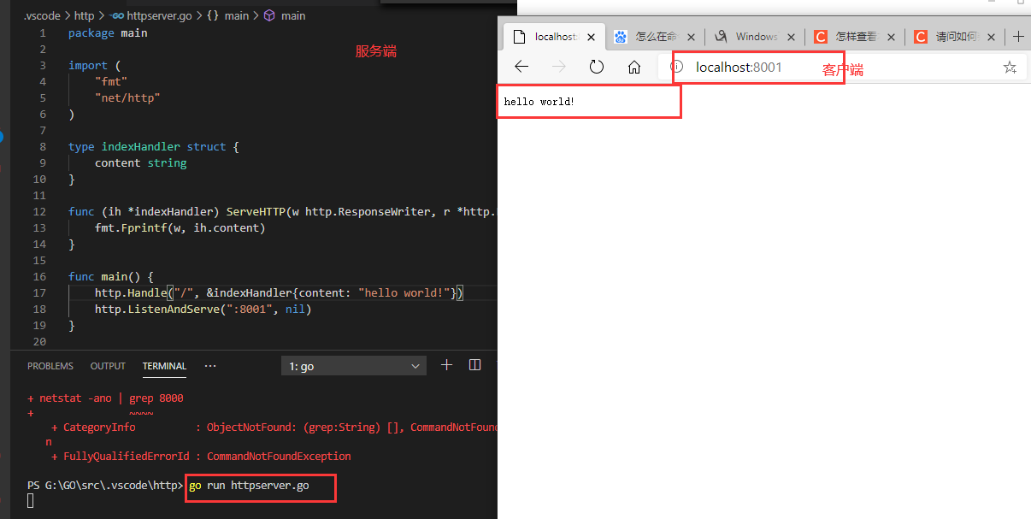Split the terminal using the split icon

coord(474,364)
